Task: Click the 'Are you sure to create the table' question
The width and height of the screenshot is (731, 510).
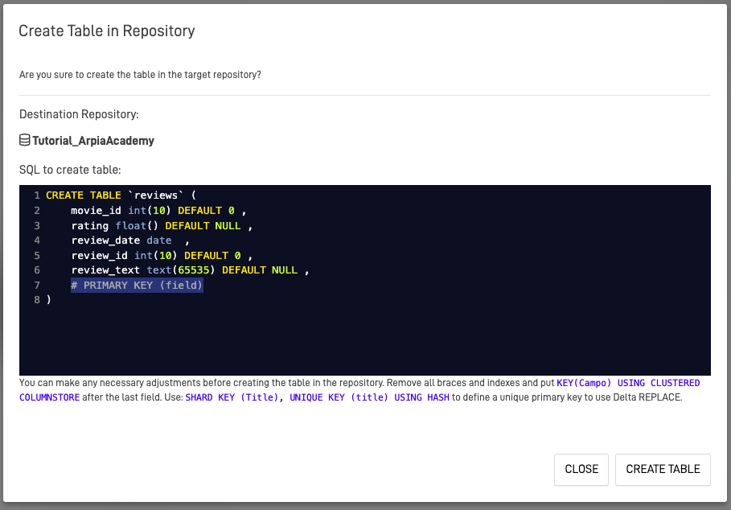Action: pyautogui.click(x=140, y=75)
